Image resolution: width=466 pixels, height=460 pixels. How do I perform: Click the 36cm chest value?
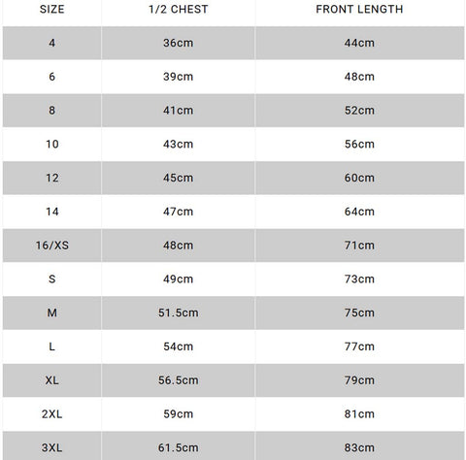(x=179, y=43)
